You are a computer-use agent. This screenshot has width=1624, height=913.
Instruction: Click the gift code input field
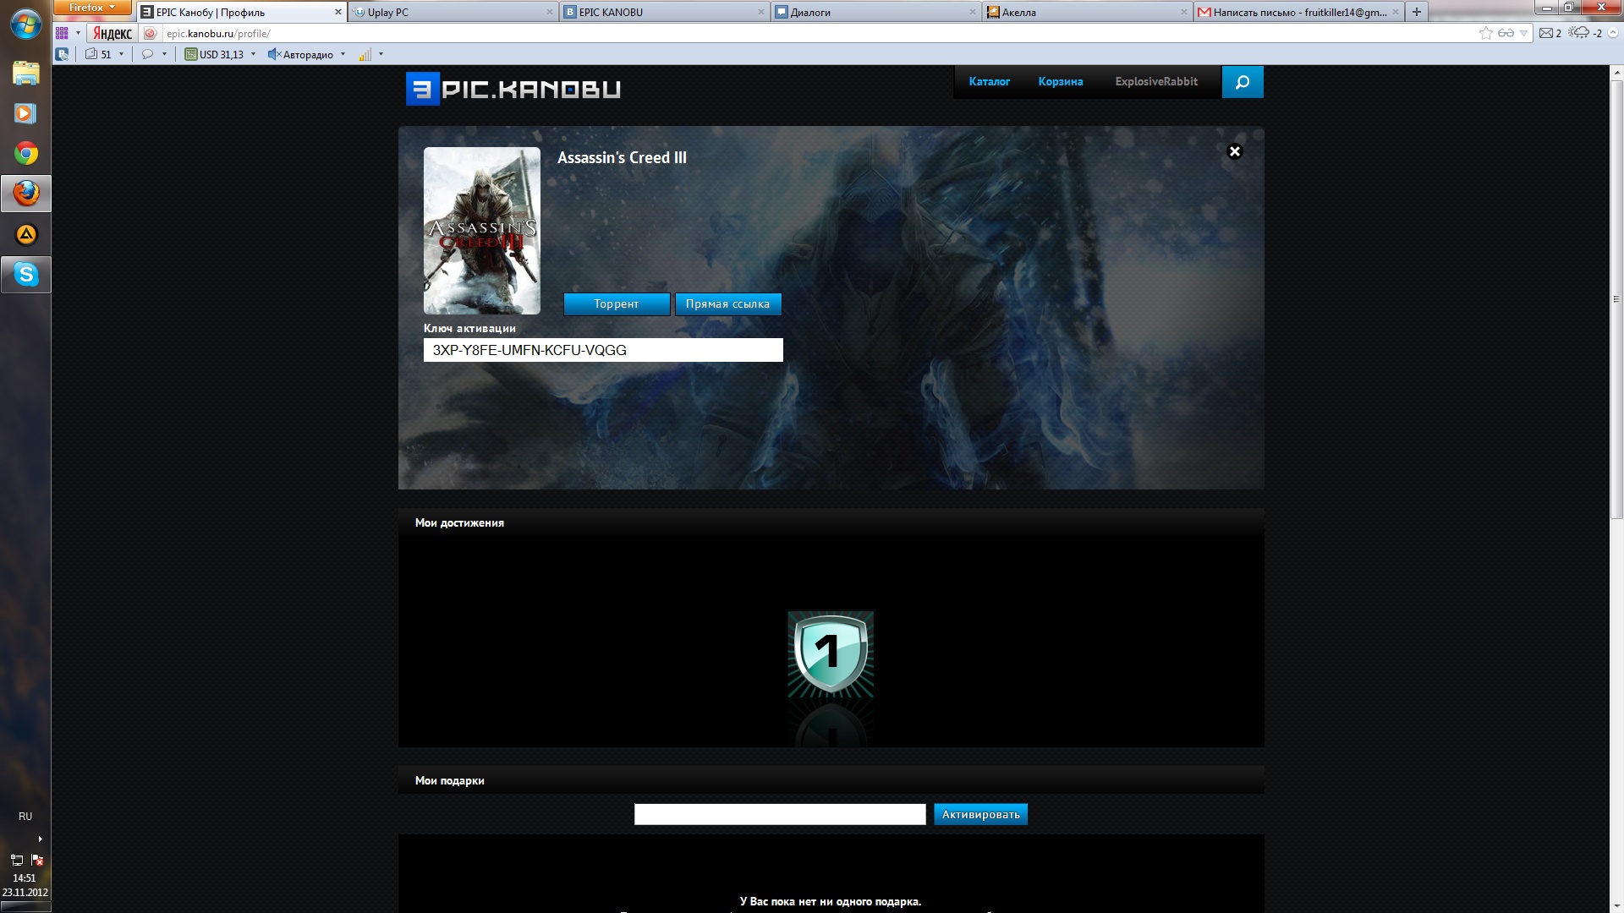pos(780,814)
